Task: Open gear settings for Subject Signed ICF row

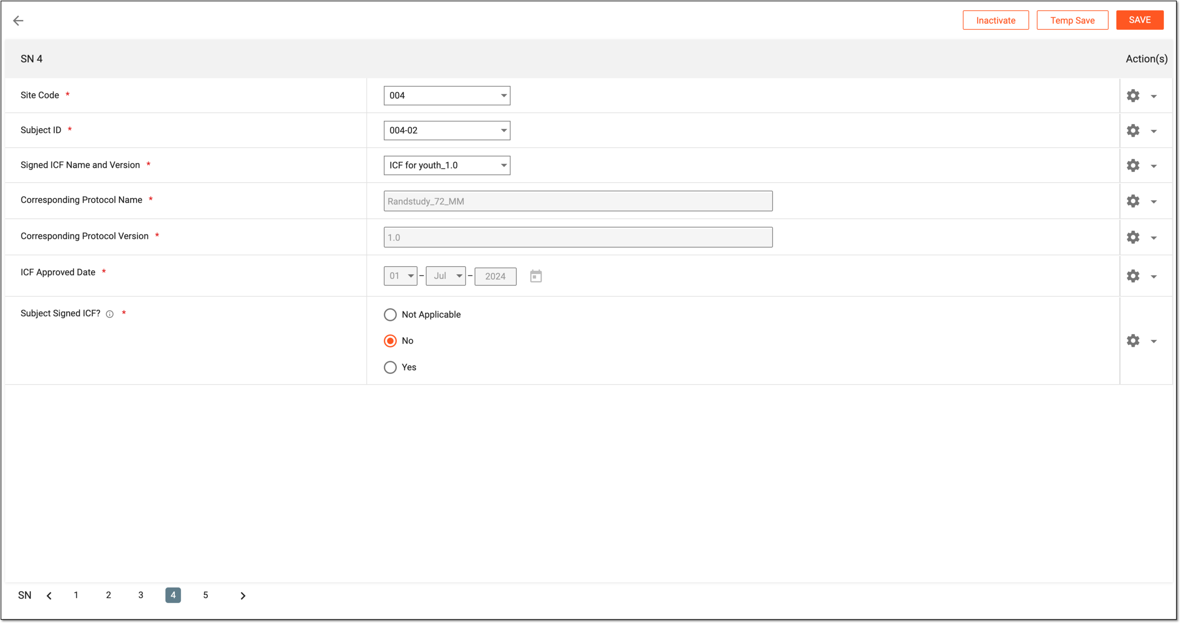Action: pyautogui.click(x=1133, y=341)
